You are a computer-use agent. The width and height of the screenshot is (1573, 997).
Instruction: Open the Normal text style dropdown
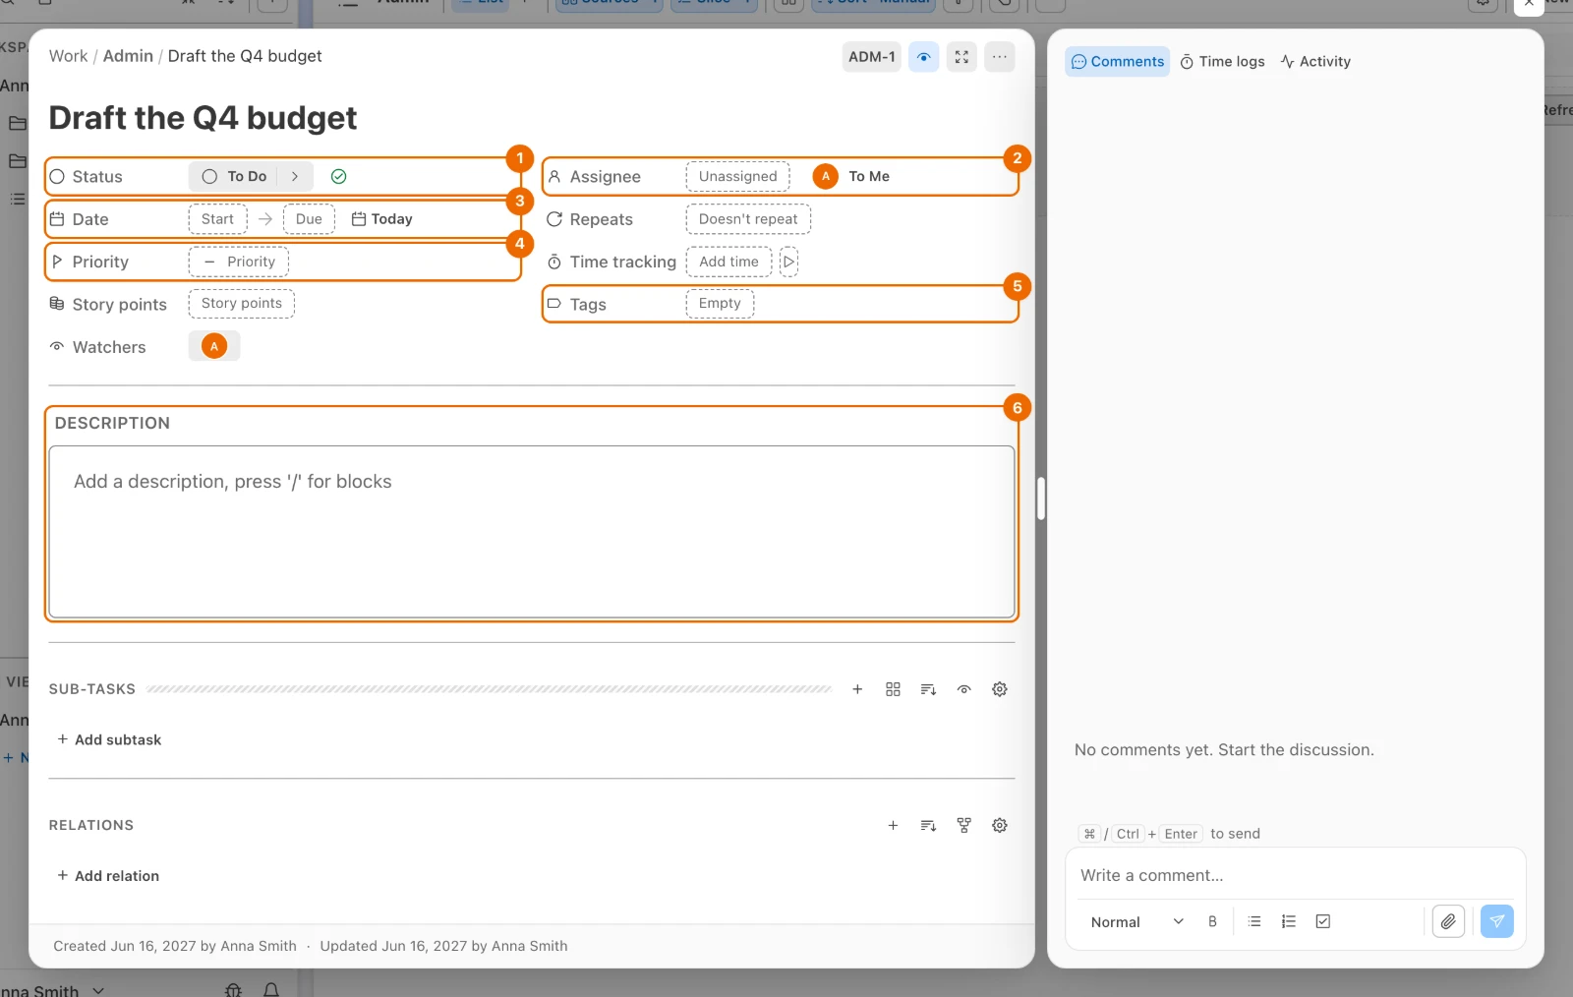tap(1136, 922)
